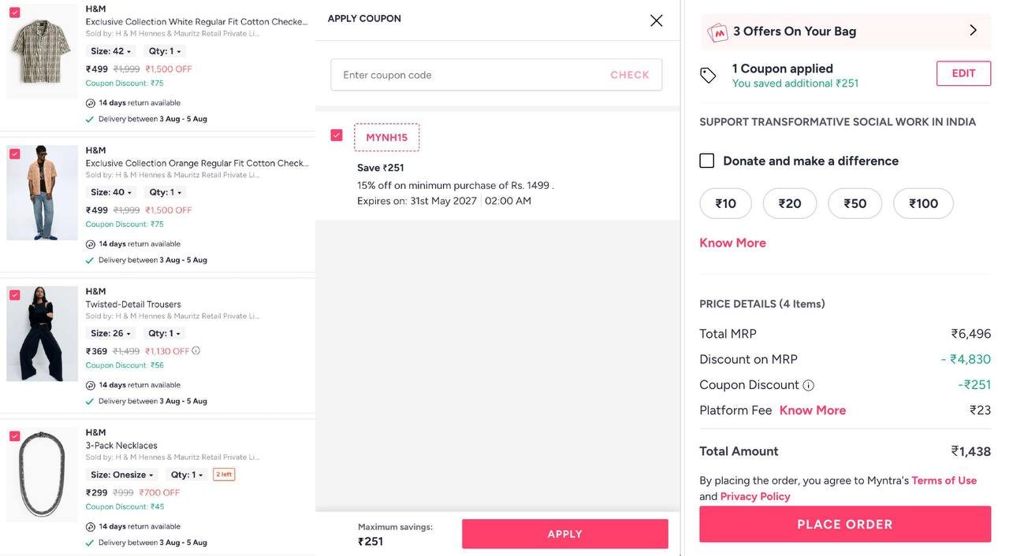Click return icon for White Cotton shirt
The width and height of the screenshot is (1009, 556).
click(91, 103)
